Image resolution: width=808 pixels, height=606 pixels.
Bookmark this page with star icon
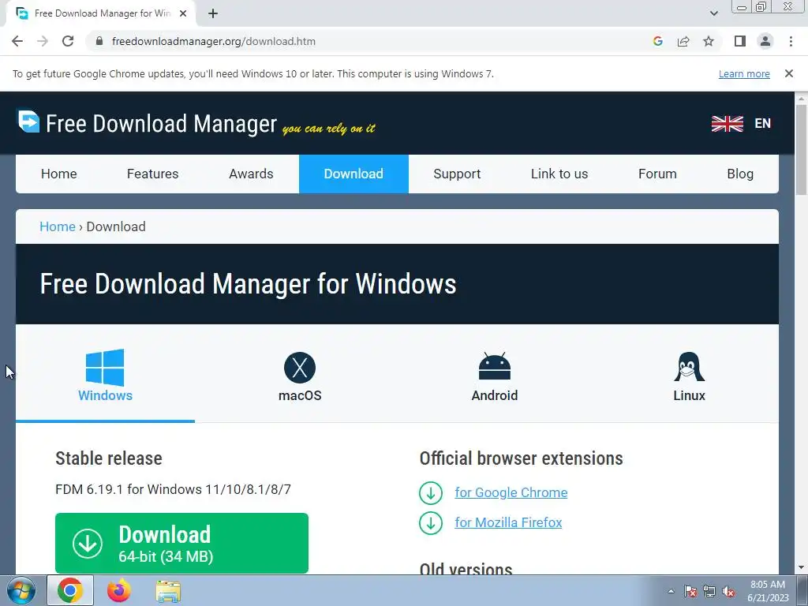click(x=709, y=41)
